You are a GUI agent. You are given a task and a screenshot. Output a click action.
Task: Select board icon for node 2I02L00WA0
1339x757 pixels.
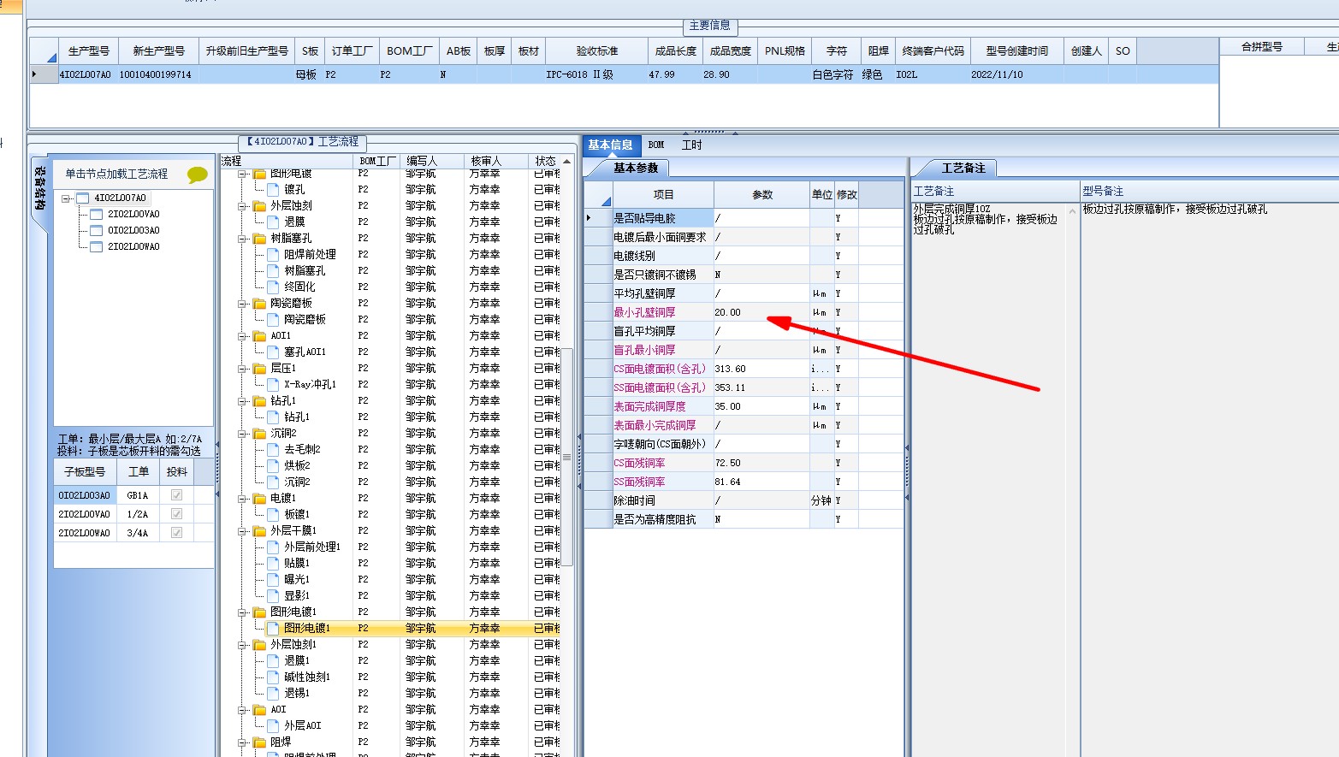97,246
